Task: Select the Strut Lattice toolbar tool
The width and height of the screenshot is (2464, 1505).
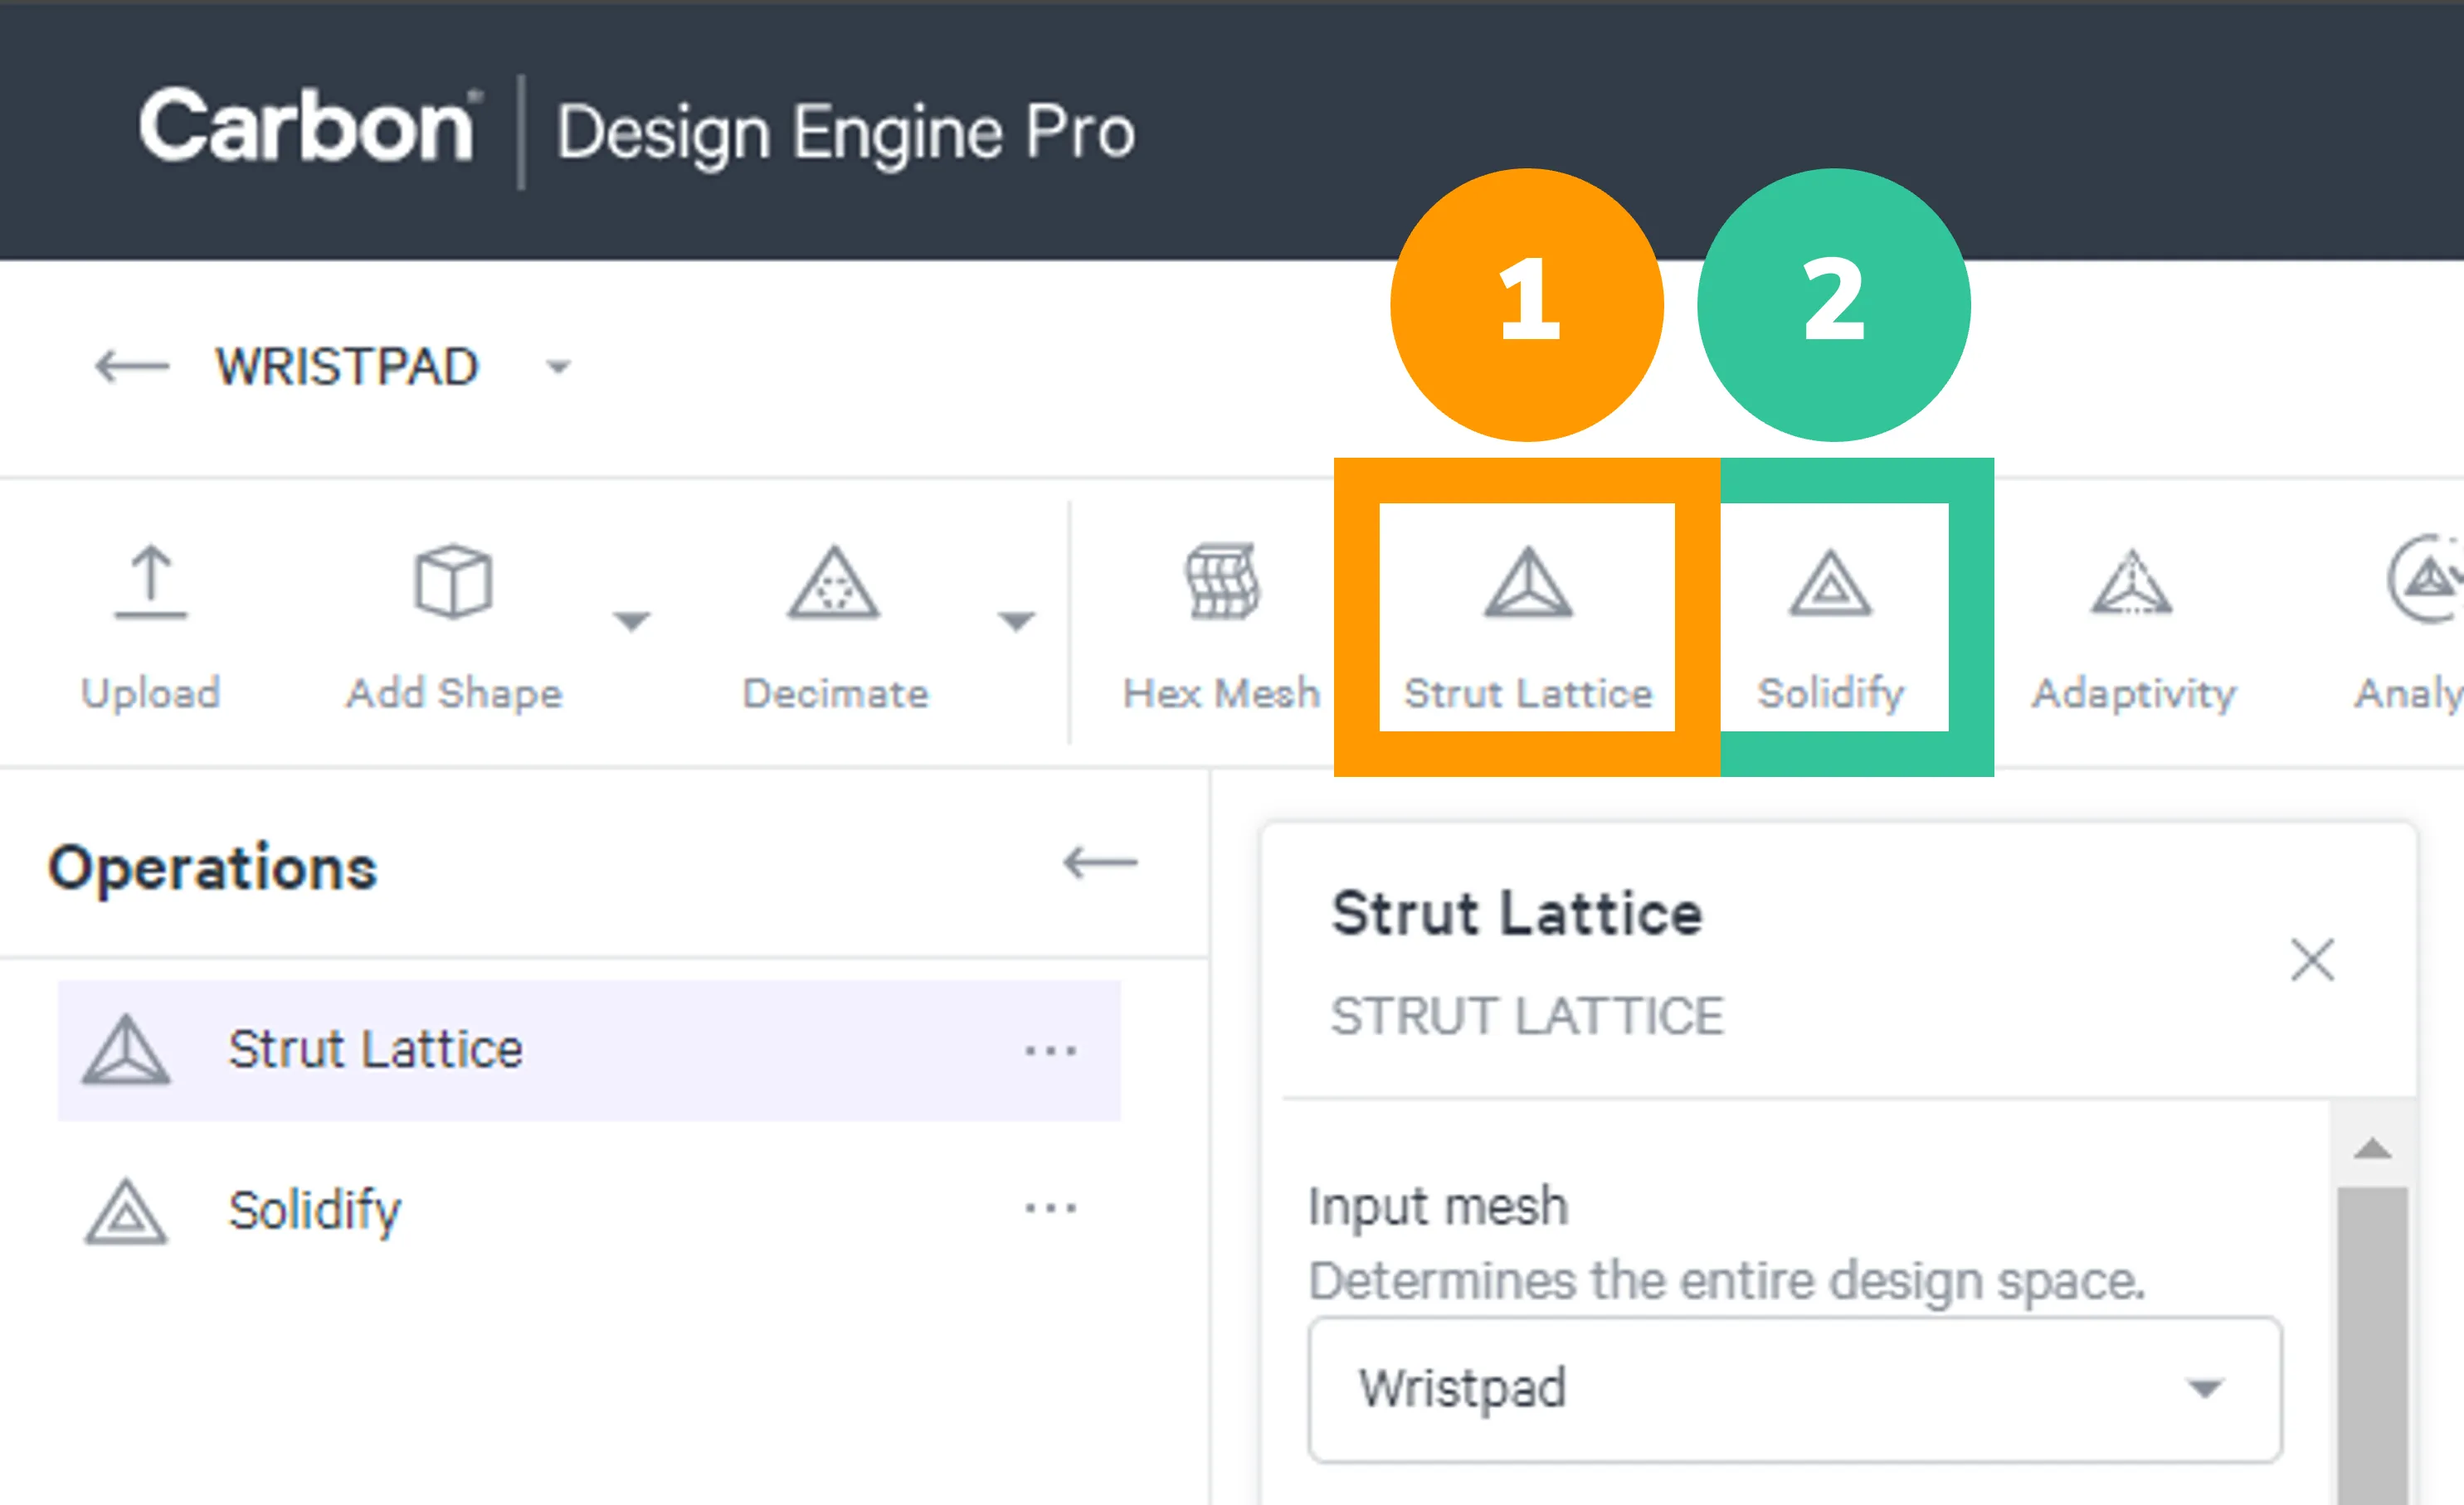Action: 1527,618
